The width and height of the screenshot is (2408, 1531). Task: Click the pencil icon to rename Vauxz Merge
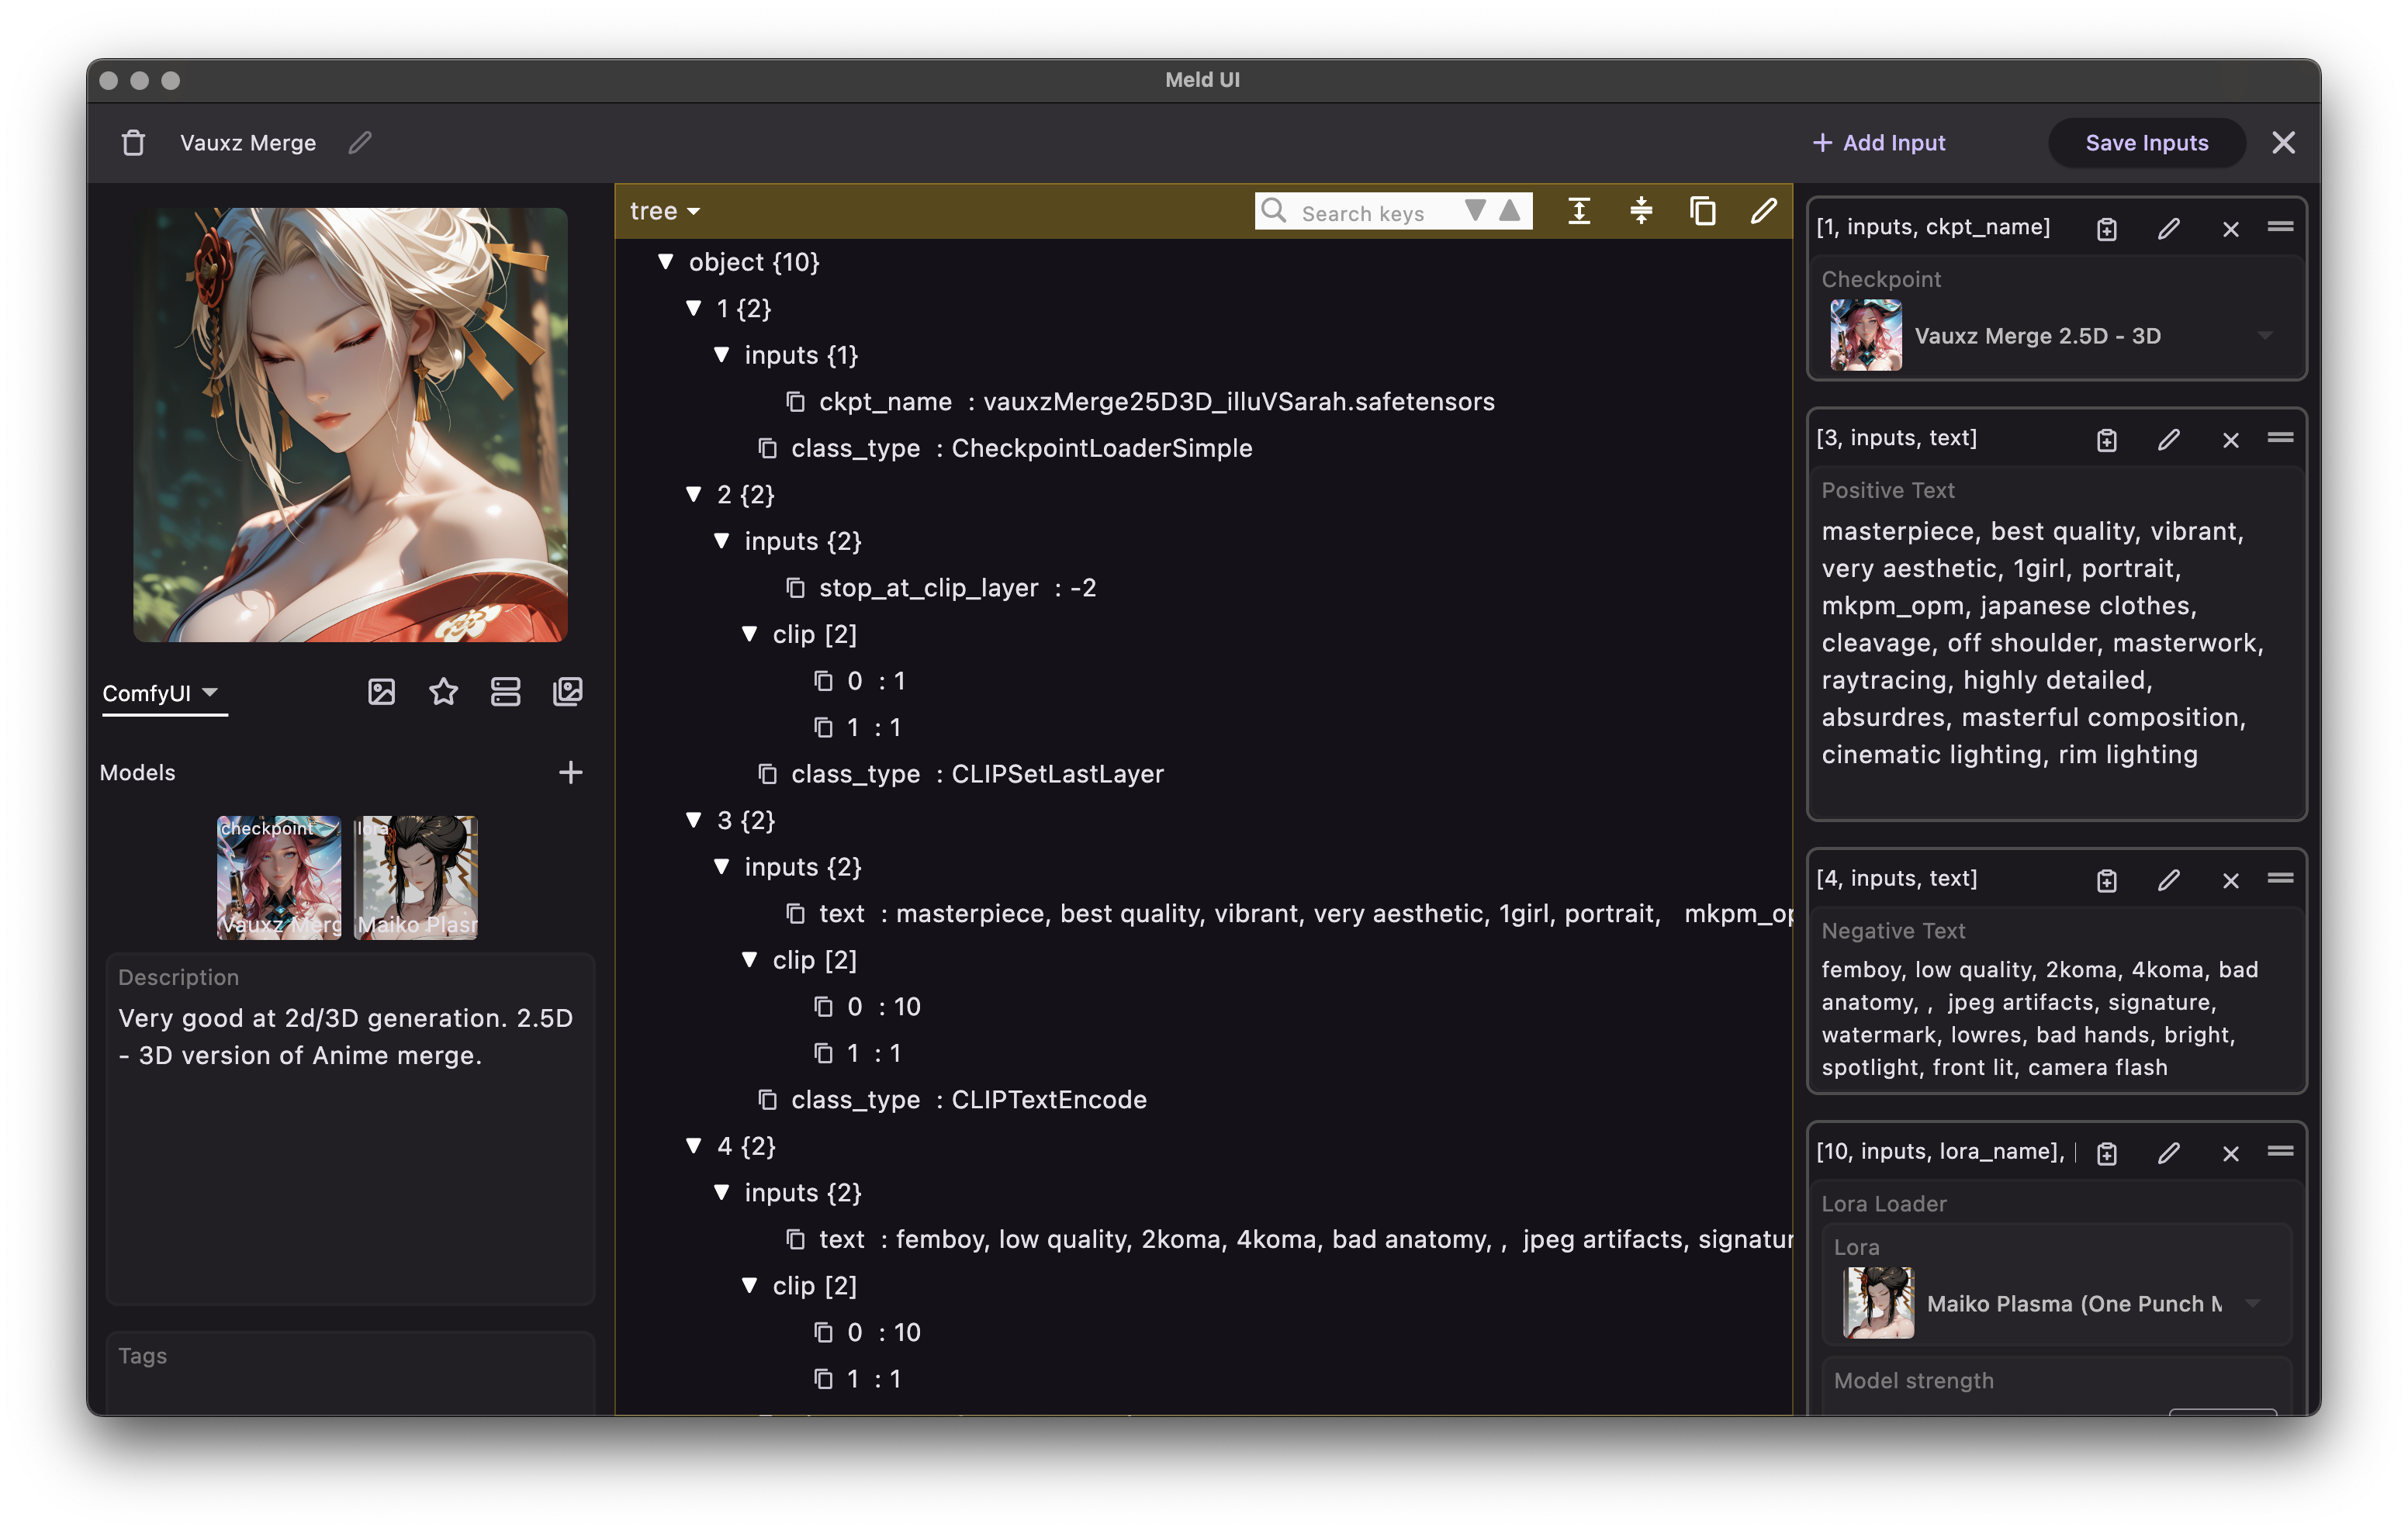pyautogui.click(x=360, y=143)
